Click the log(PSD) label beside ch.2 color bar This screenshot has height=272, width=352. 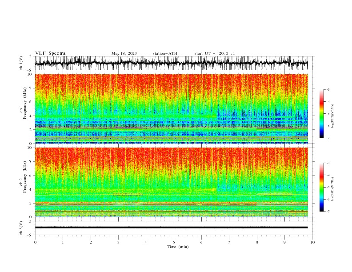click(333, 189)
